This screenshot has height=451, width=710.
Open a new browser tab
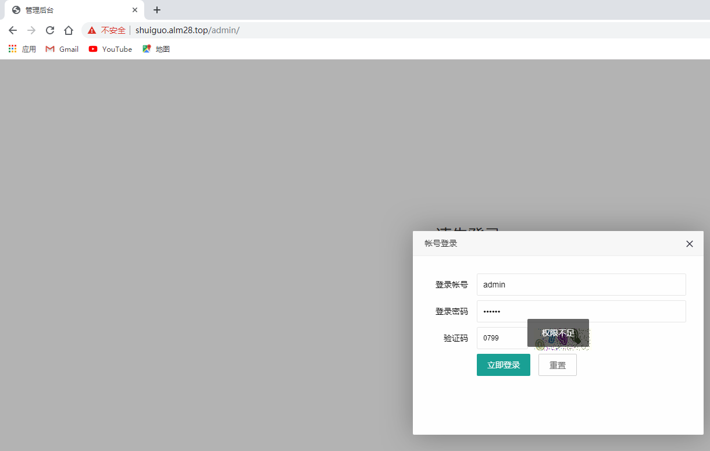(x=157, y=10)
